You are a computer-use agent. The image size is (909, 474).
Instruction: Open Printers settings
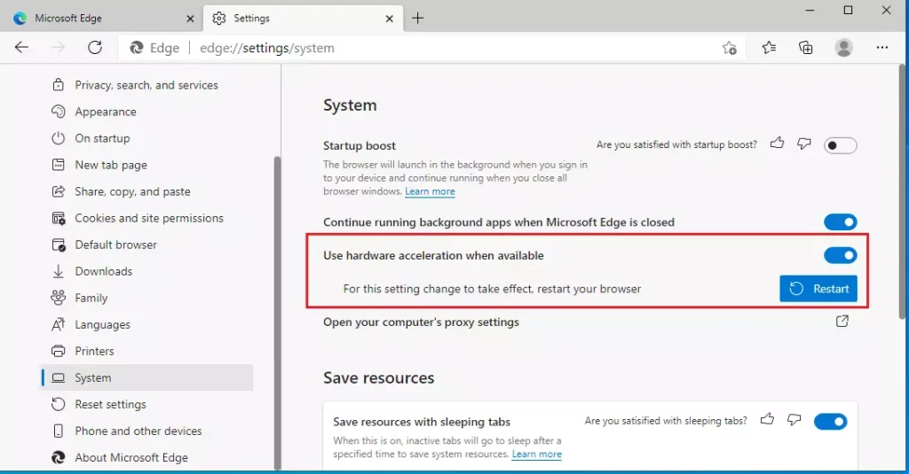point(146,352)
